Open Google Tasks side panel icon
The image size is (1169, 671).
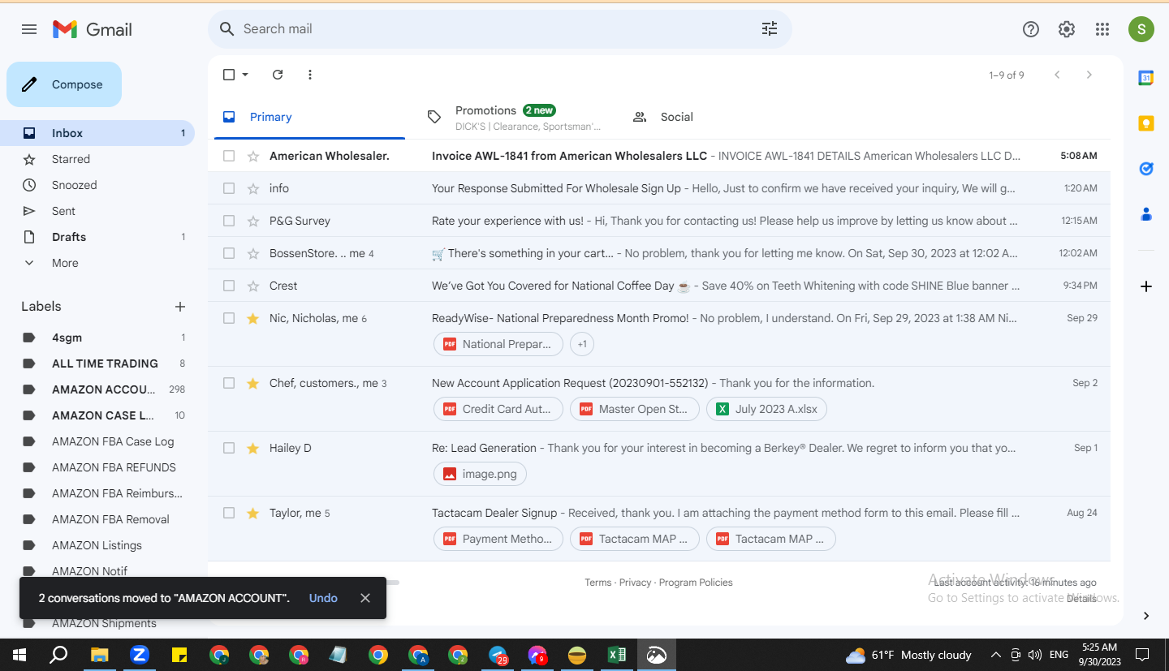pyautogui.click(x=1146, y=169)
